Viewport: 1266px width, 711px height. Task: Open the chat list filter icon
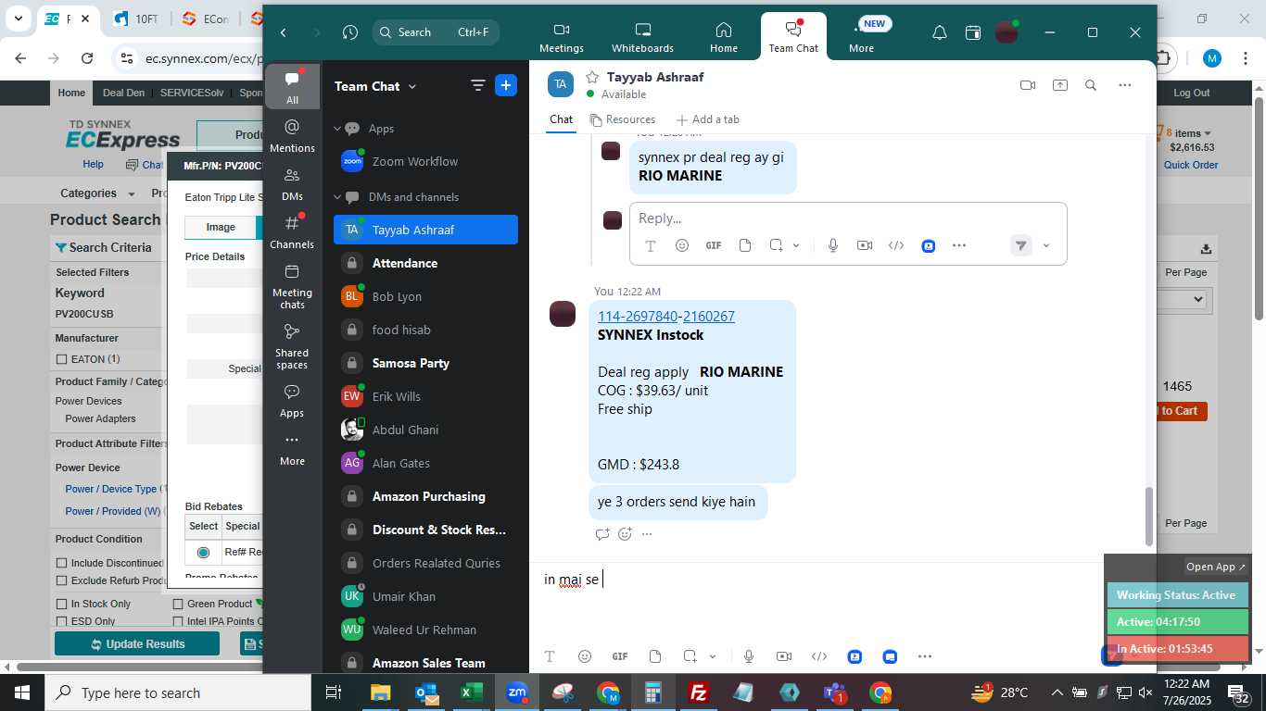tap(478, 85)
